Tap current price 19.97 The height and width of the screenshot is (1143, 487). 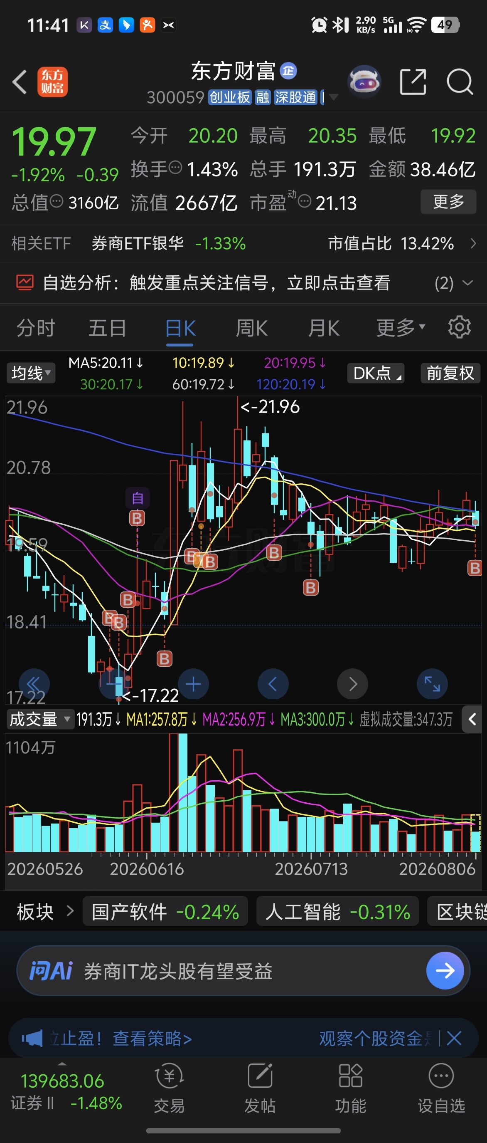coord(54,141)
